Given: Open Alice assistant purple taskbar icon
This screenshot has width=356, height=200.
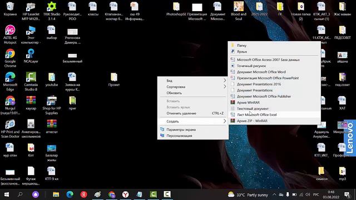Looking at the screenshot, I should coord(36,194).
